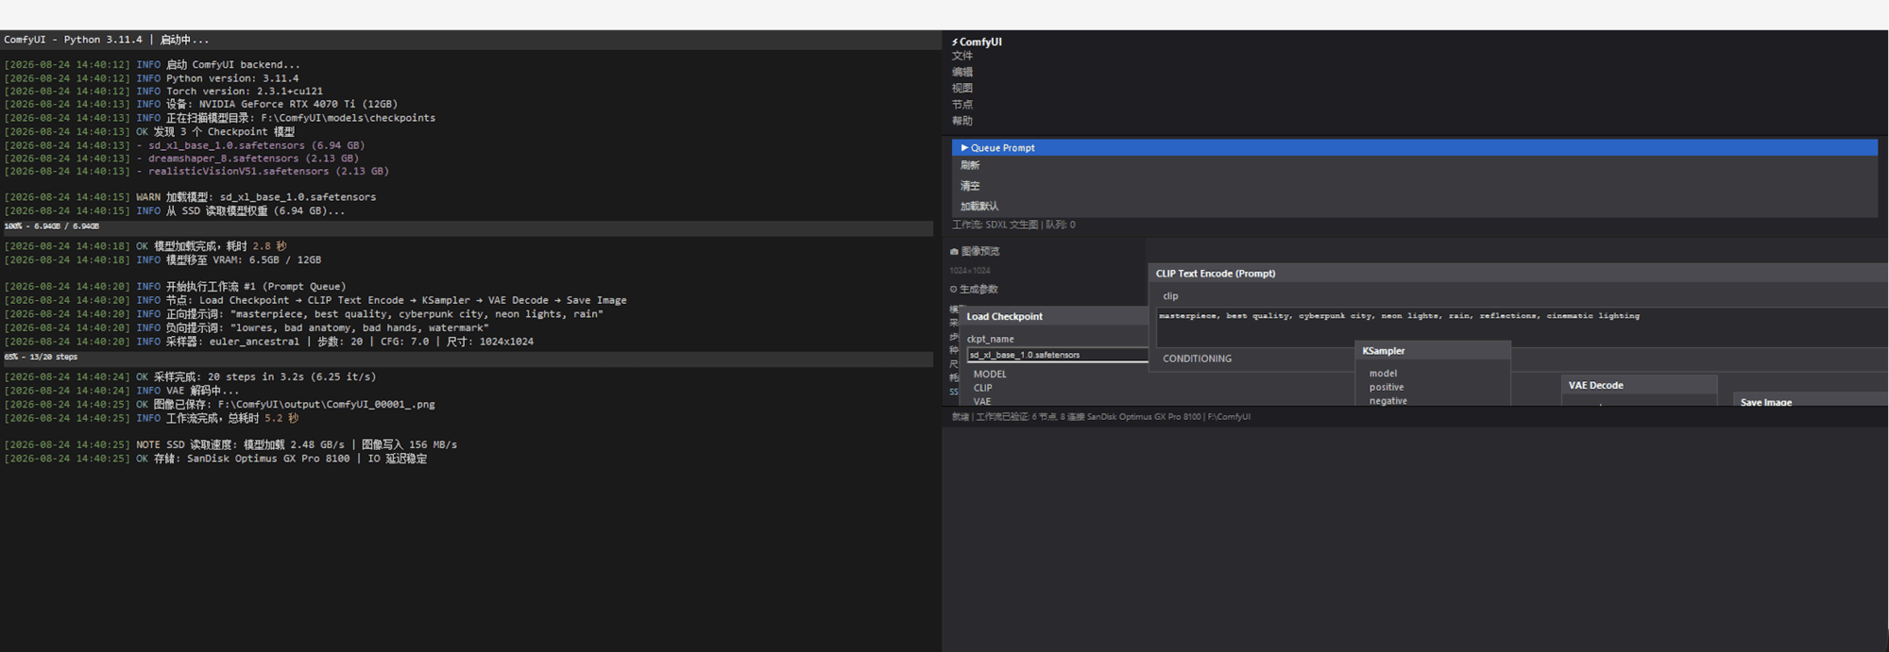
Task: Click the 采样器 euler_ancestral log line
Action: click(x=268, y=342)
